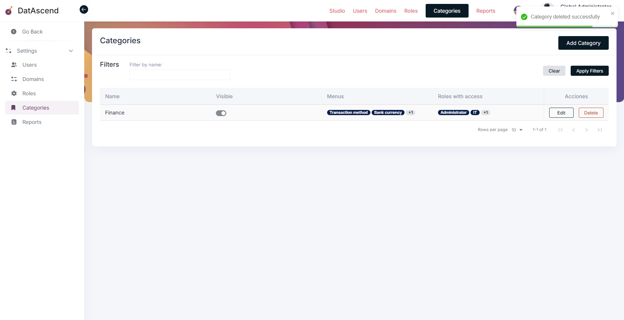Screen dimensions: 624x320
Task: Switch to the Reports top tab
Action: click(485, 11)
